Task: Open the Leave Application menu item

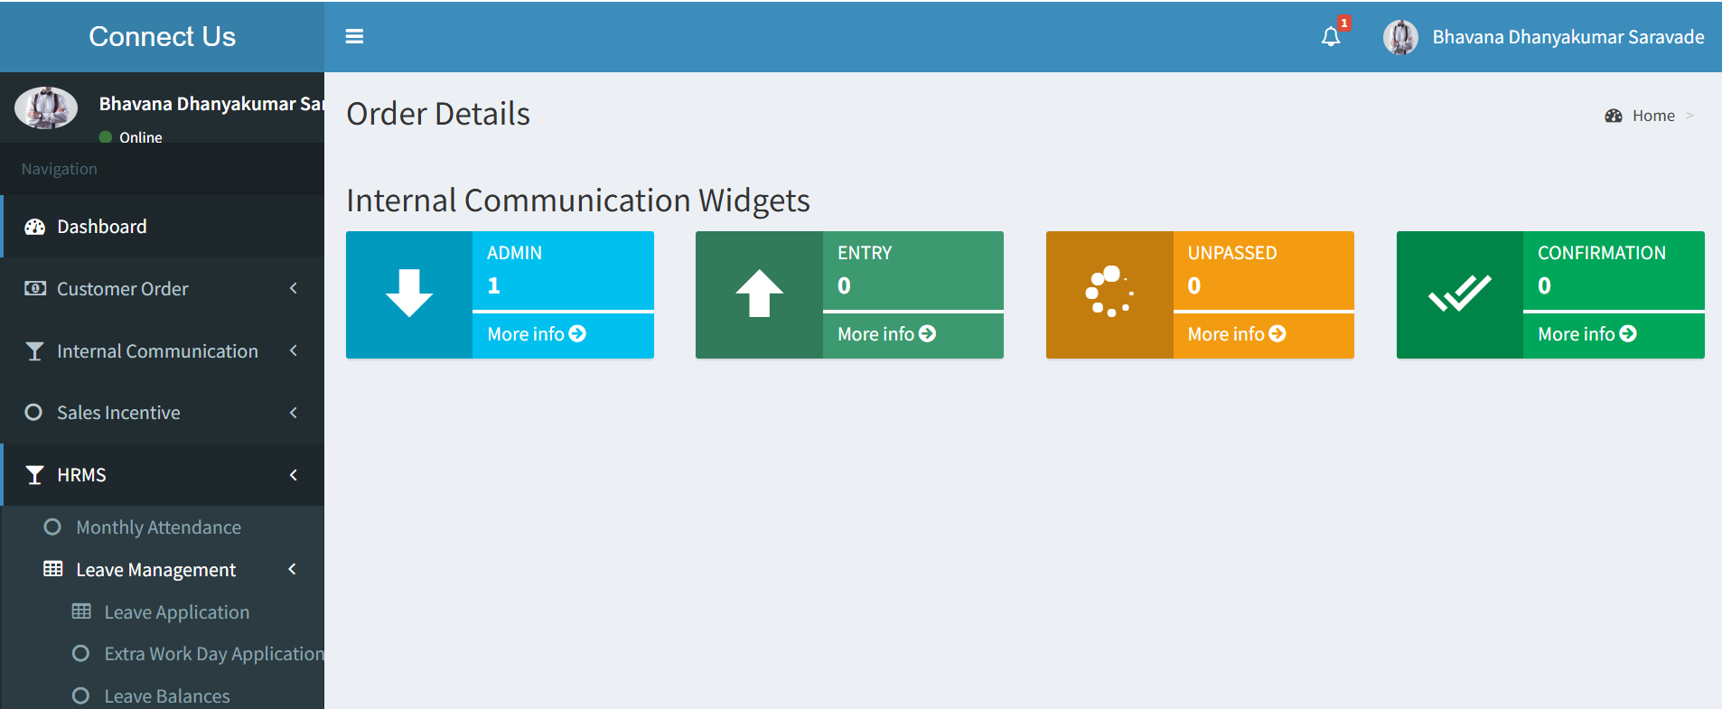Action: point(176,612)
